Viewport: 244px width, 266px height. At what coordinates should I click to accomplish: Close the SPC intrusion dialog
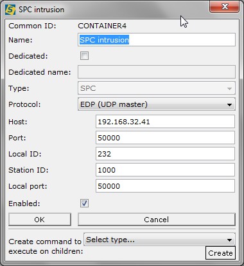(224, 6)
